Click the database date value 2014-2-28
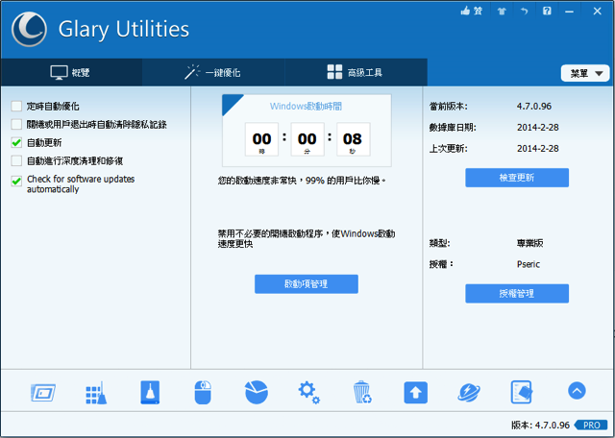The width and height of the screenshot is (615, 438). pyautogui.click(x=538, y=128)
